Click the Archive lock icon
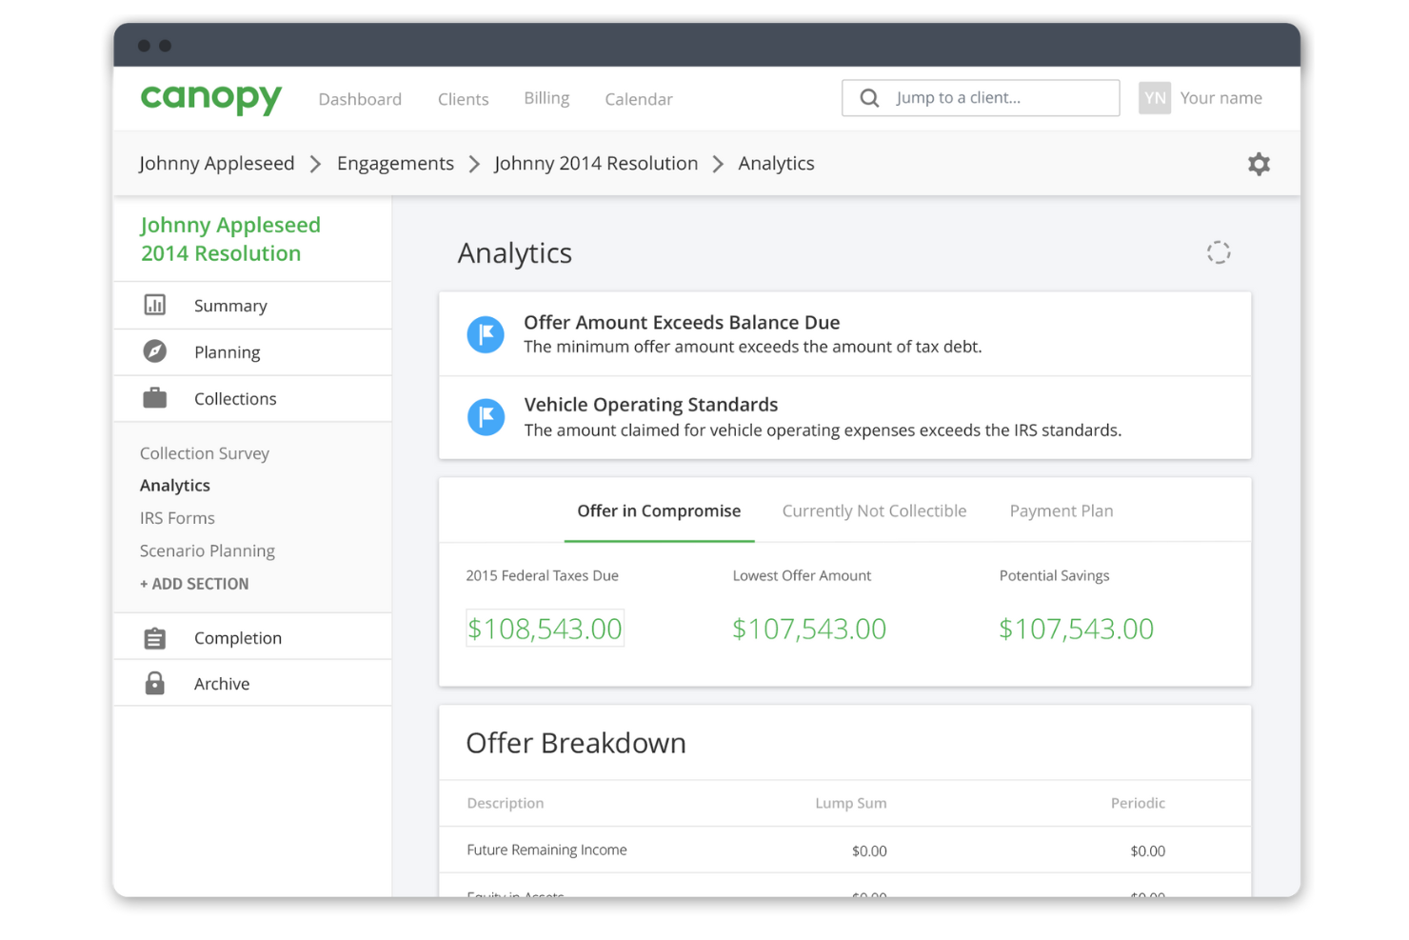 [156, 683]
